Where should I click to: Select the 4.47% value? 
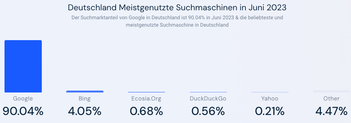tap(331, 111)
